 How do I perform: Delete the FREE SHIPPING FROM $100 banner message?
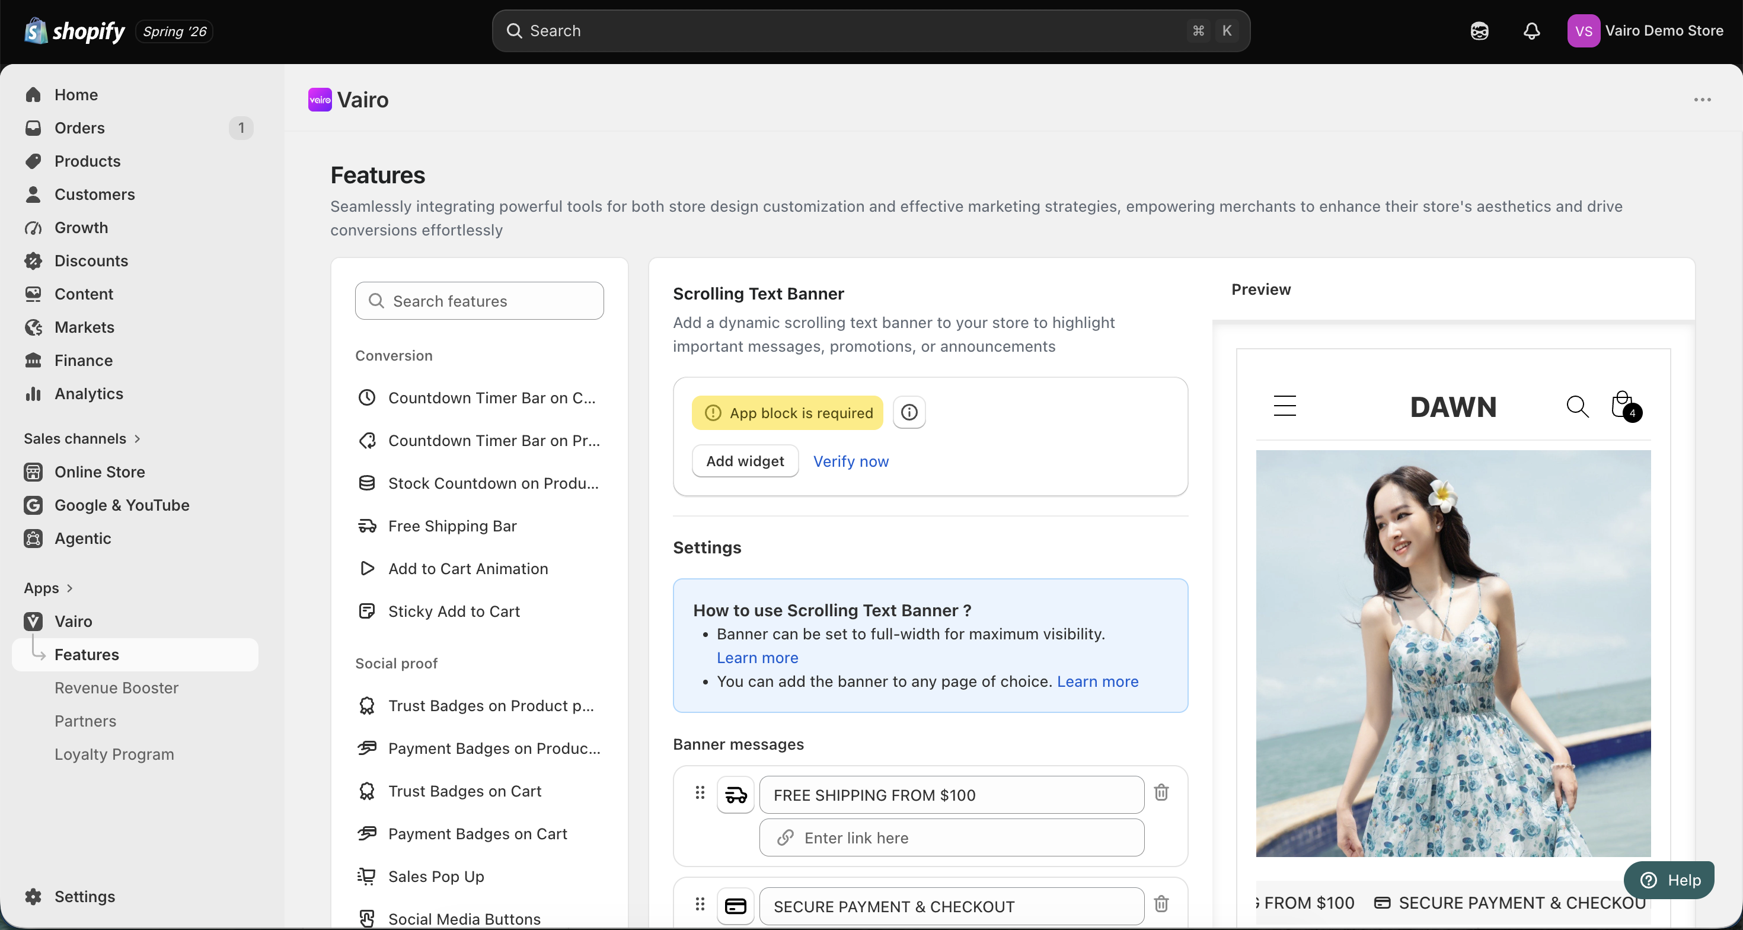1161,792
